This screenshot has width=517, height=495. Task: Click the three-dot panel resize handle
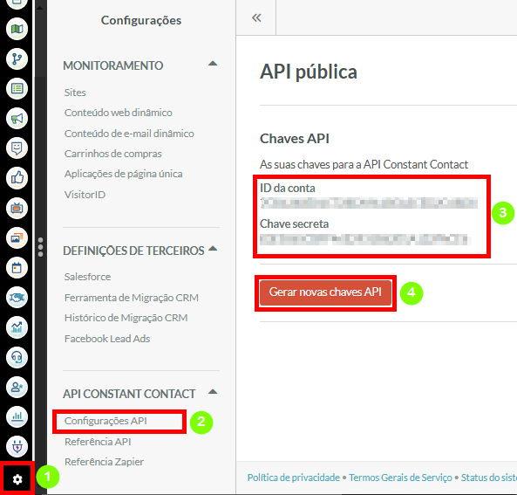pos(40,247)
